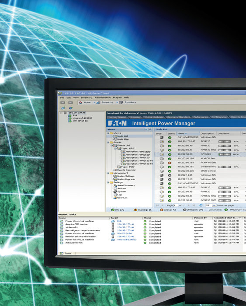The height and width of the screenshot is (306, 246).
Task: Click the next page pagination arrow
Action: click(x=188, y=205)
